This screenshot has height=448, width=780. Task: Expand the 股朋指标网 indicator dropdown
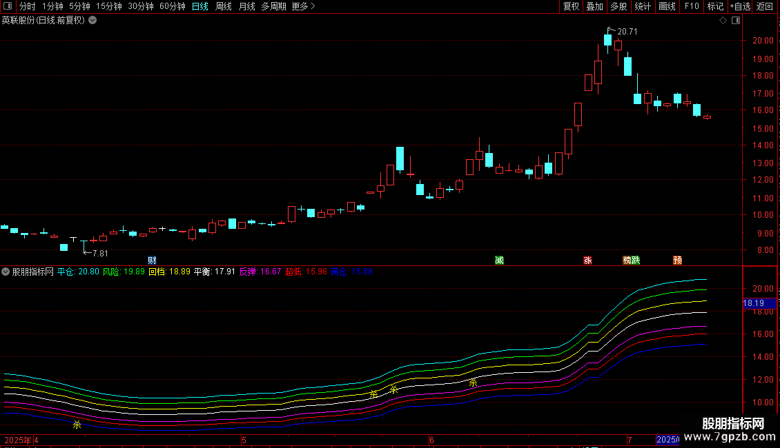tap(6, 272)
